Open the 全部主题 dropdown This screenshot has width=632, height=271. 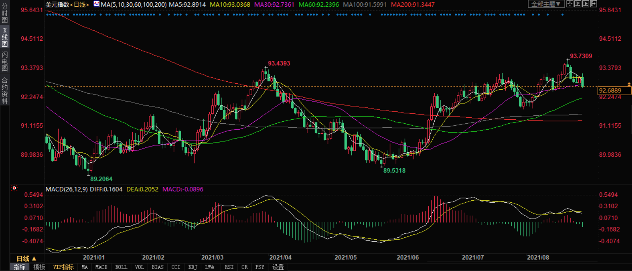click(546, 4)
